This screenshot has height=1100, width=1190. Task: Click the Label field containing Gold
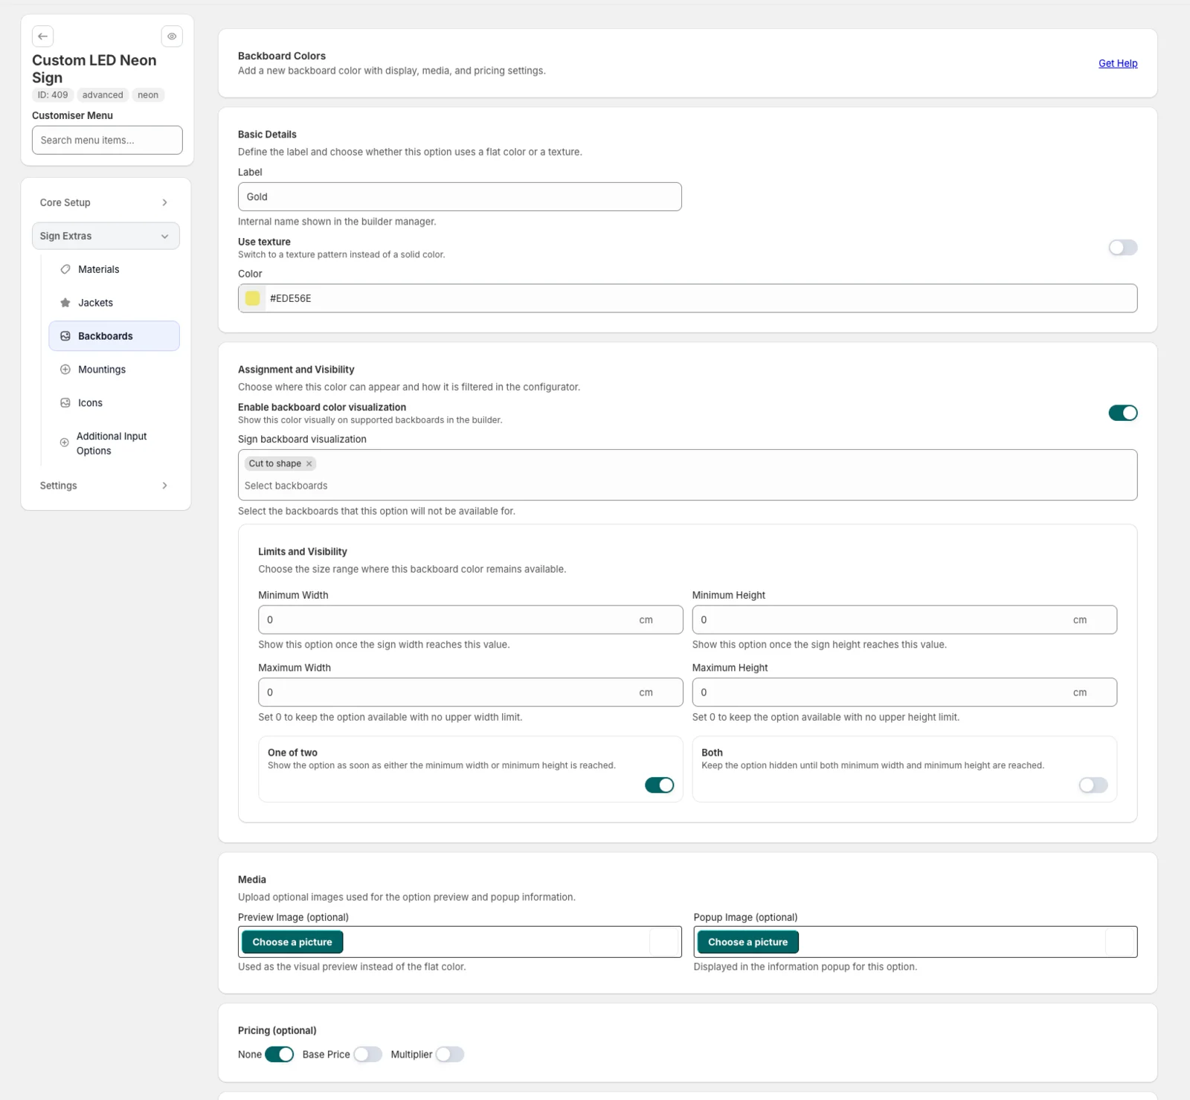point(460,197)
